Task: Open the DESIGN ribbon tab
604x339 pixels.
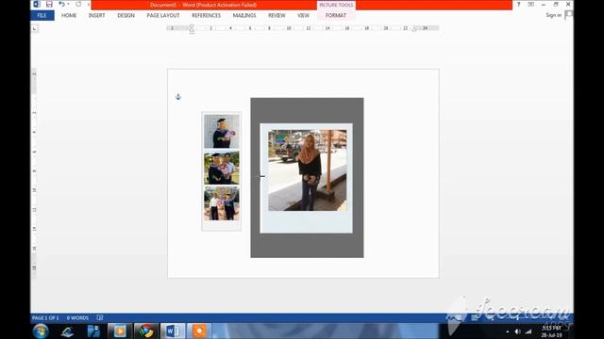Action: [126, 15]
